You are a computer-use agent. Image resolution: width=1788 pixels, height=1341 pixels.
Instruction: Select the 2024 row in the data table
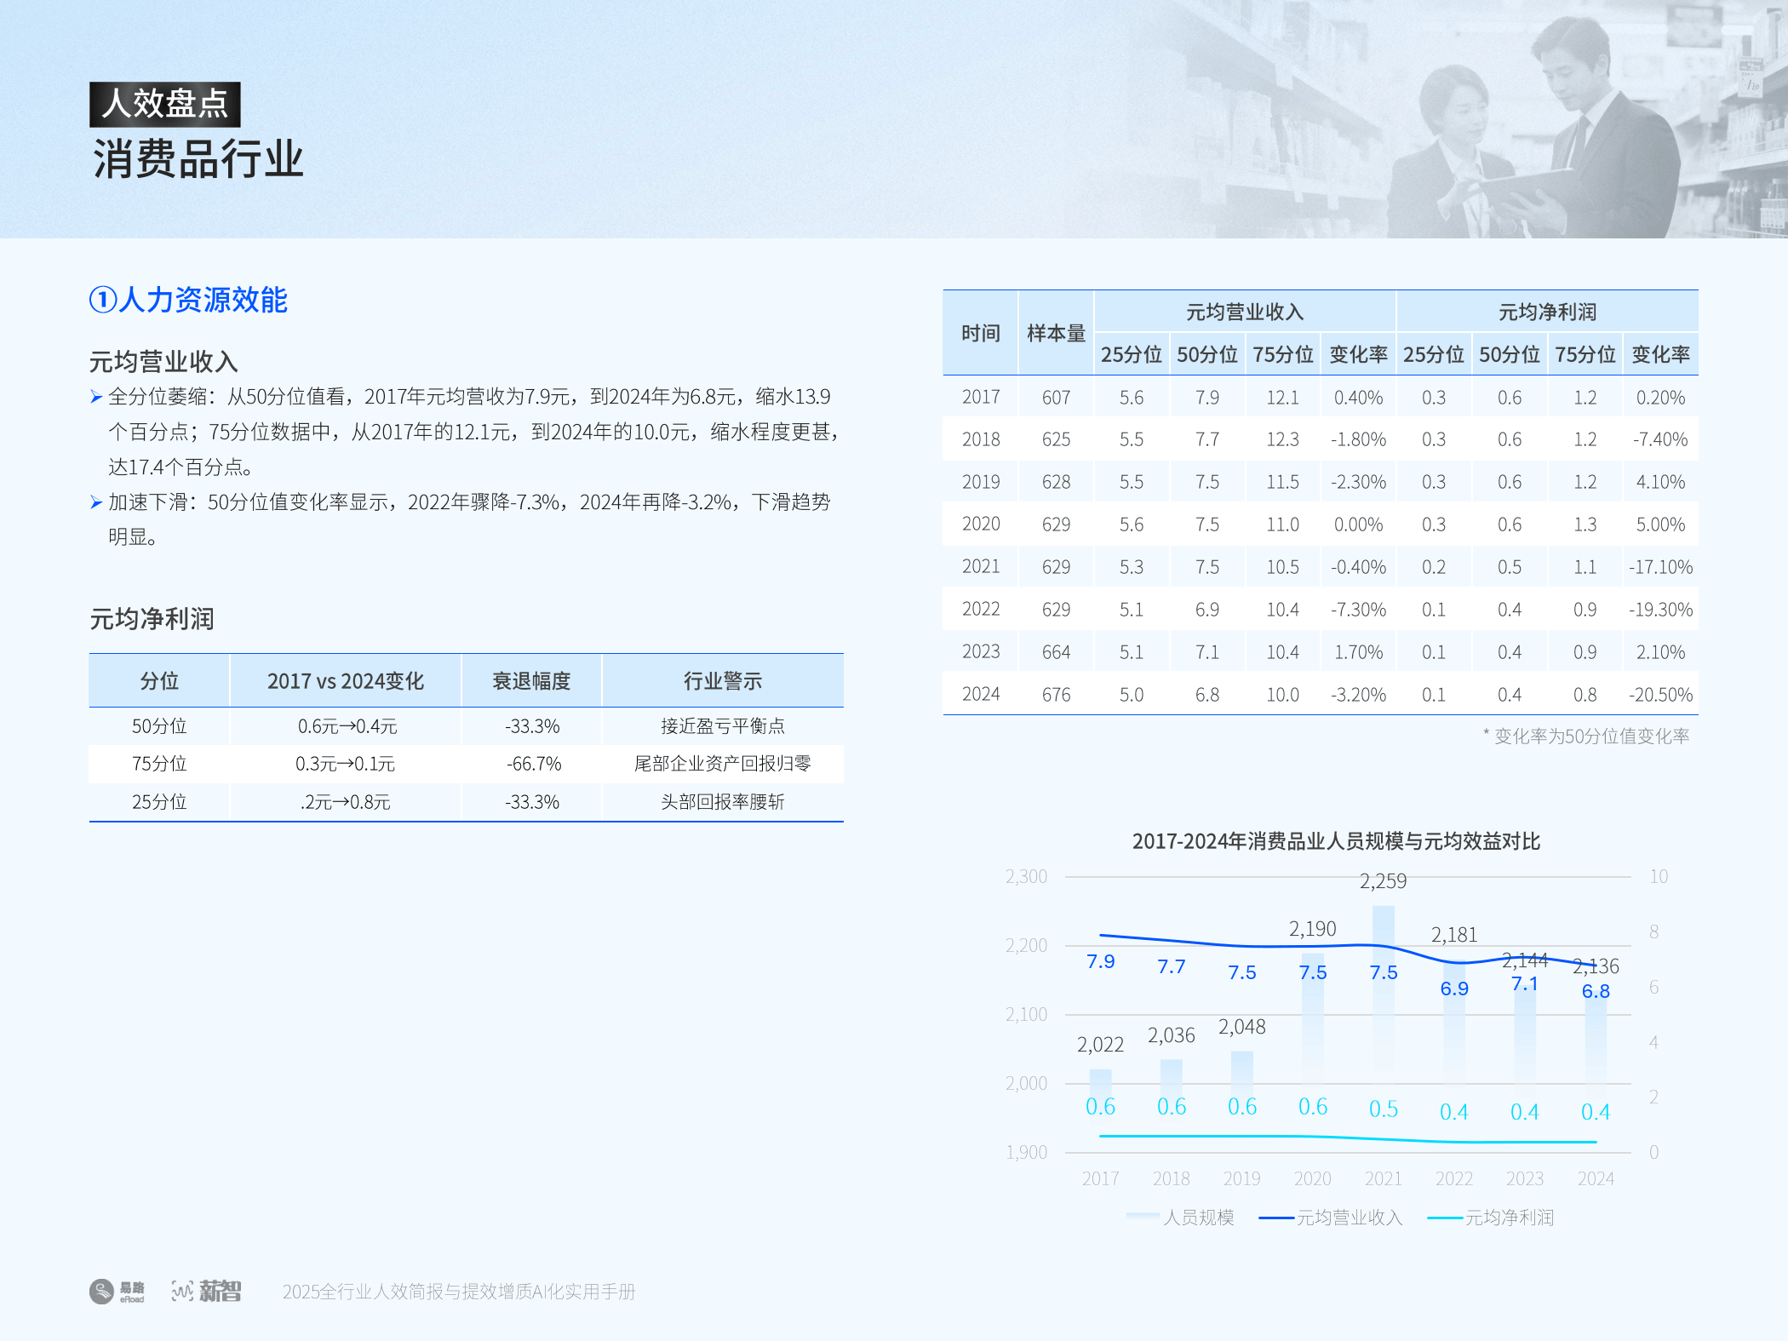pyautogui.click(x=1320, y=694)
